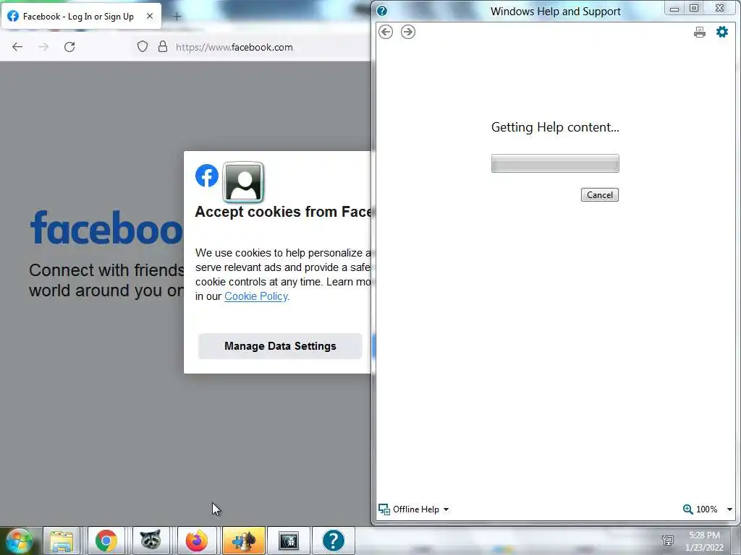
Task: Click the Facebook logo in cookie dialog
Action: 207,176
